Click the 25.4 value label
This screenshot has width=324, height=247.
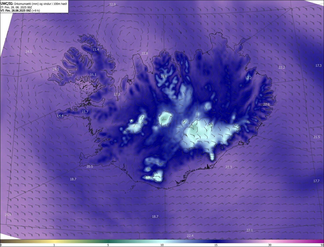[x=8, y=215]
